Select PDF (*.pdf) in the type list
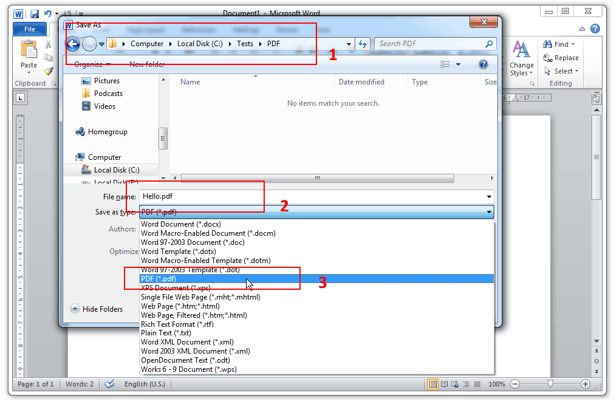This screenshot has height=401, width=614. pyautogui.click(x=317, y=279)
